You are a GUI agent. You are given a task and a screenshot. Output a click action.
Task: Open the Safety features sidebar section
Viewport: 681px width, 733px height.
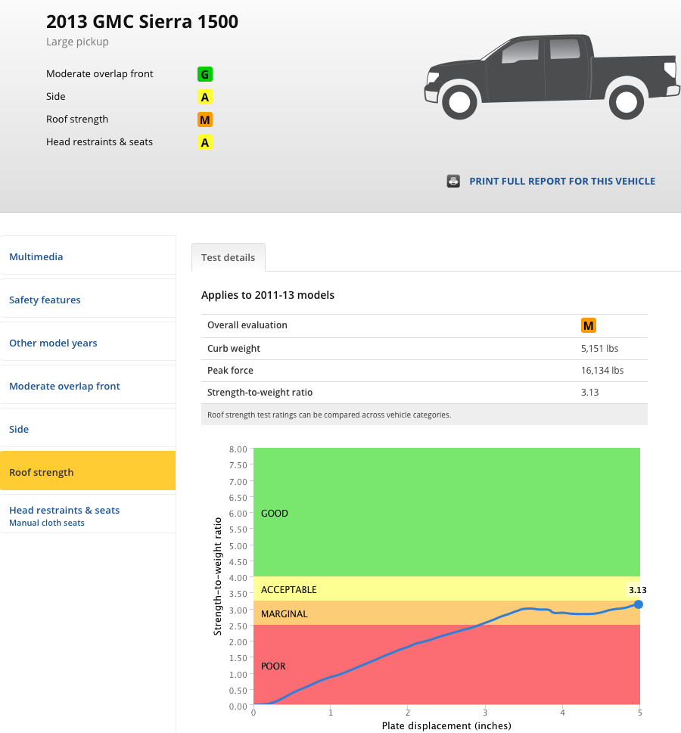88,300
